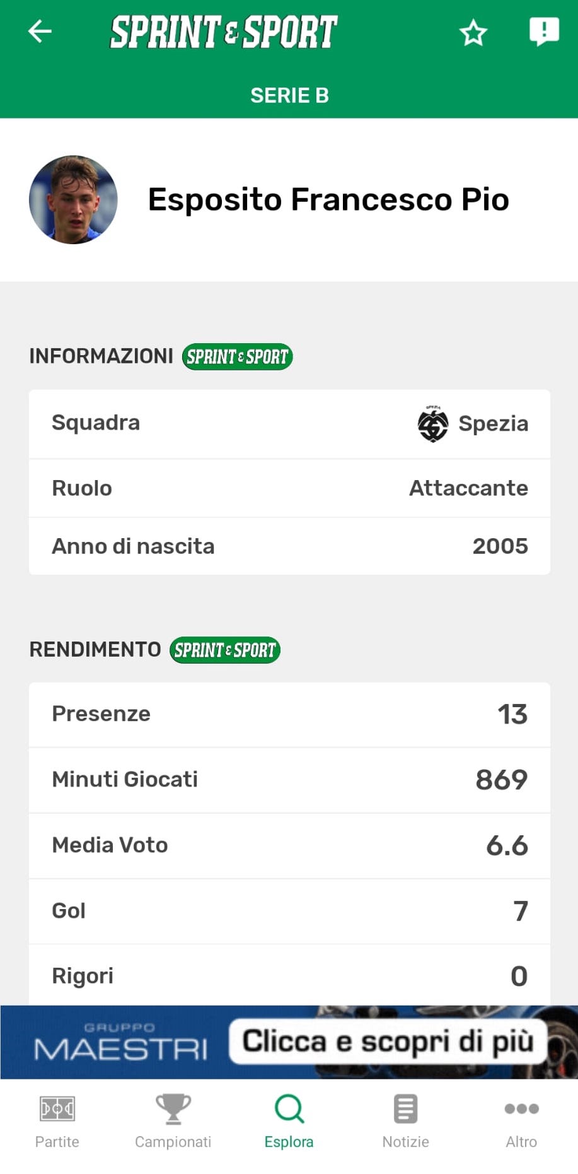
Task: Switch to the Partite tab
Action: point(57,1121)
